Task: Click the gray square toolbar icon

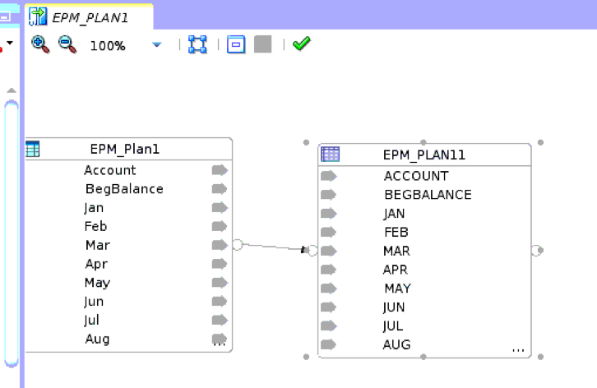Action: (x=262, y=44)
